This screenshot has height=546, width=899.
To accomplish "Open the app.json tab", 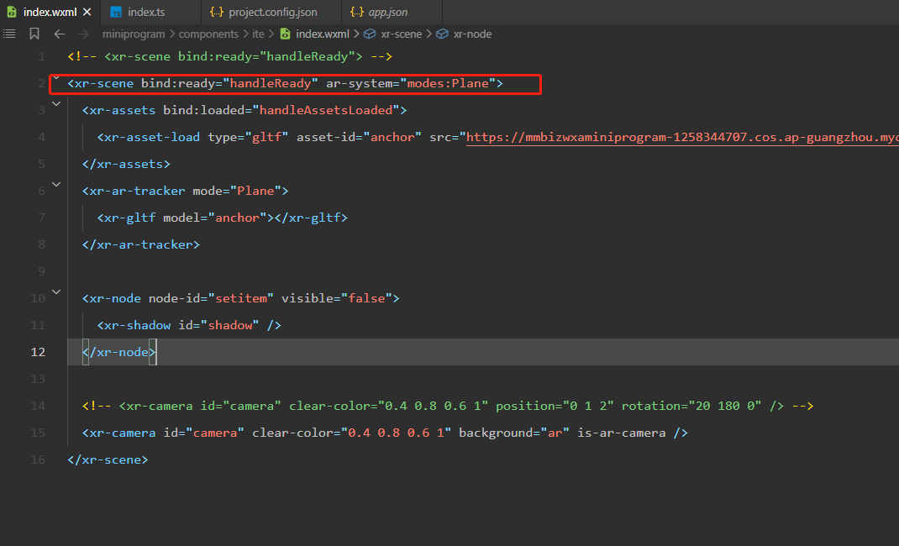I will (x=388, y=12).
